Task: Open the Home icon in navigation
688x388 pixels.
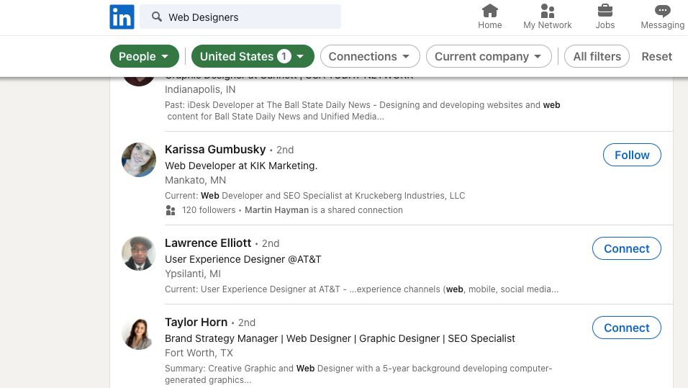Action: point(489,11)
